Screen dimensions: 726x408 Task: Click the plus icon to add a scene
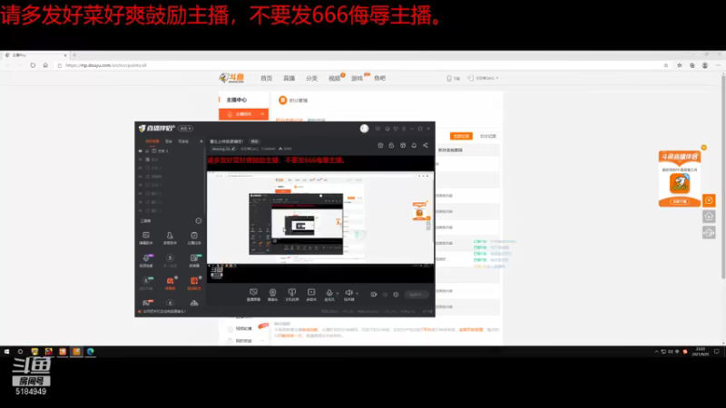[x=201, y=141]
